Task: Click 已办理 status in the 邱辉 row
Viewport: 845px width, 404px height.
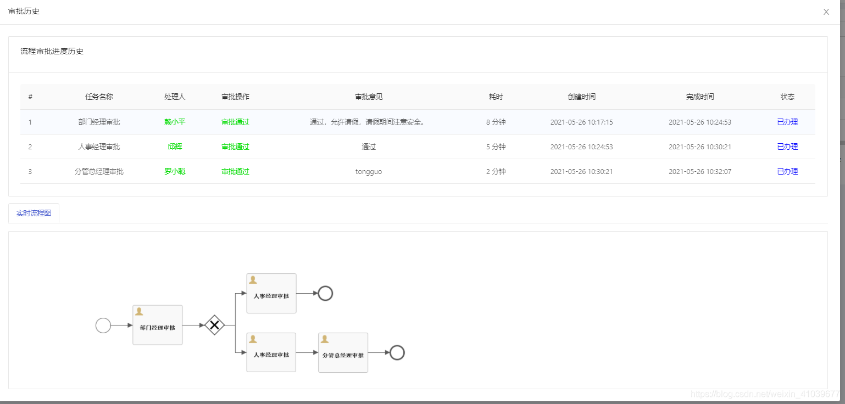Action: 787,147
